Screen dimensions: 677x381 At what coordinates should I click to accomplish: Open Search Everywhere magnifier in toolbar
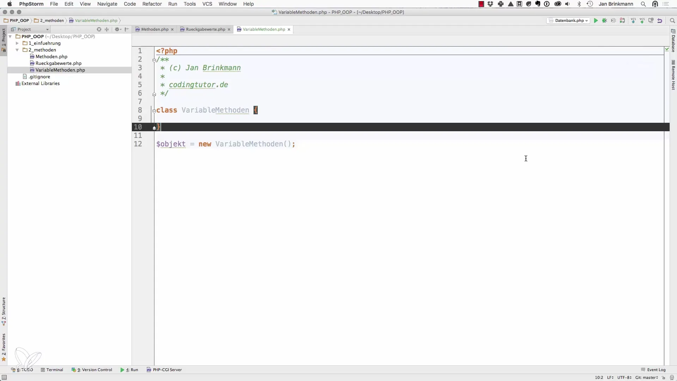672,20
